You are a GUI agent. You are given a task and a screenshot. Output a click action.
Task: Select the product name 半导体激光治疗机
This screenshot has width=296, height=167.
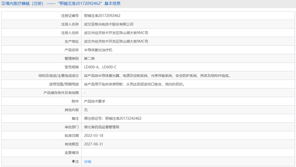pyautogui.click(x=98, y=50)
